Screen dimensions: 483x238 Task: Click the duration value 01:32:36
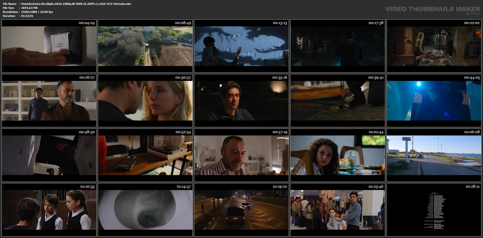pyautogui.click(x=27, y=16)
